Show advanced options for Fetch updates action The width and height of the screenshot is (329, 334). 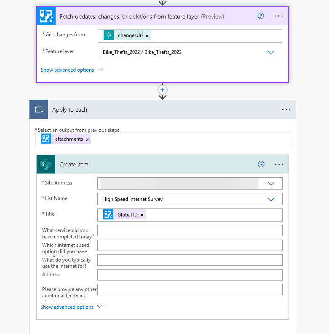tap(72, 70)
